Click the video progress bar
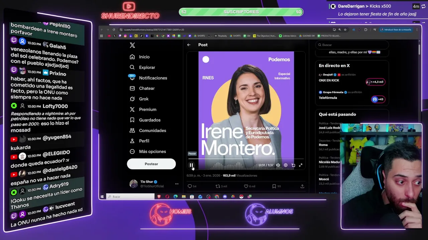 [246, 159]
